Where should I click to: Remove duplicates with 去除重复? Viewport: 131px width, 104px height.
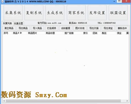tap(66, 28)
